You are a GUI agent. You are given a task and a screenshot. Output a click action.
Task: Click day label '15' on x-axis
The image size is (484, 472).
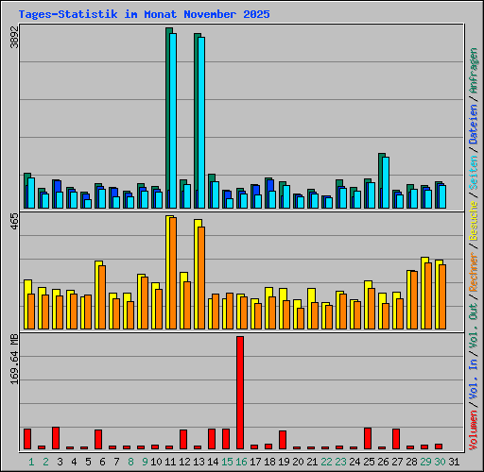click(227, 462)
